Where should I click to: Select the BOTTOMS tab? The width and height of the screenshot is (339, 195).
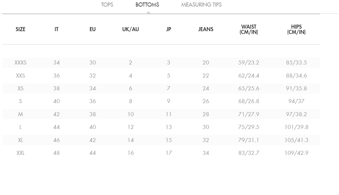point(147,5)
